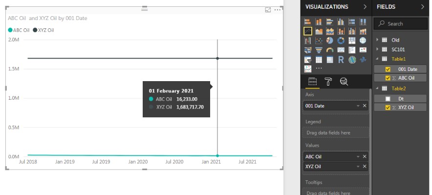Select Line and stacked column chart visual
Viewport: 432px width, 195px height.
coord(341,31)
